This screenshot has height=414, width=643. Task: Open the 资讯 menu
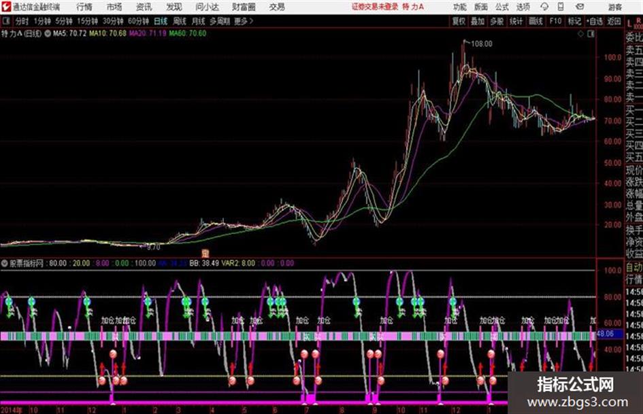(x=144, y=7)
